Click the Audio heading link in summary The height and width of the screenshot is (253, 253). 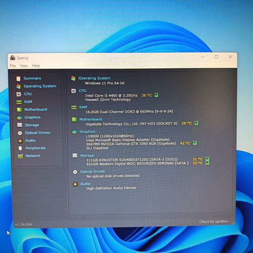(85, 184)
